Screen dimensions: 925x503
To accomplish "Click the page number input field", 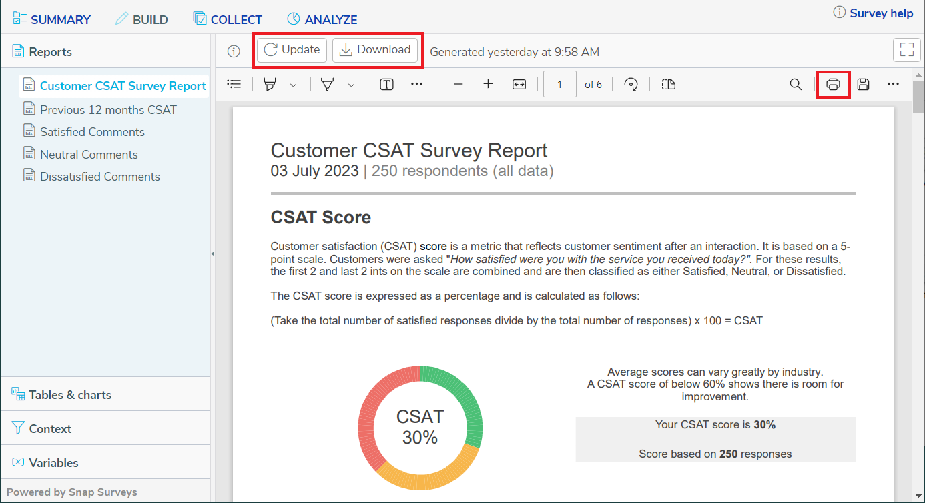I will click(x=559, y=85).
